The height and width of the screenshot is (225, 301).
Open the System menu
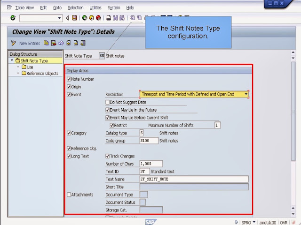point(114,7)
